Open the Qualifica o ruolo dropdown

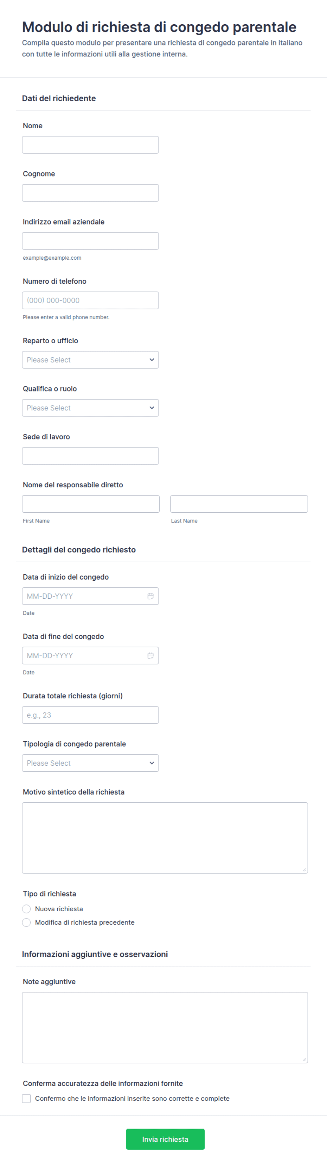tap(90, 408)
